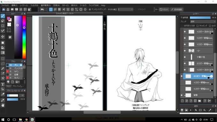This screenshot has width=217, height=122.
Task: Enable the circle snap guide
Action: 72,9
